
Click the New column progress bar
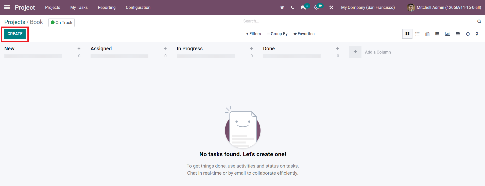coord(33,56)
